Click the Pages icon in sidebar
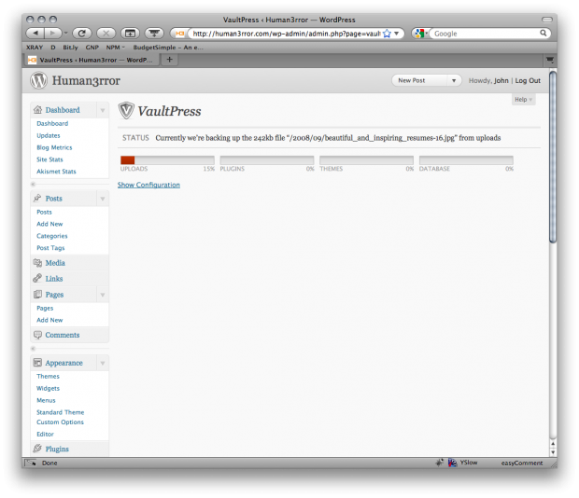Viewport: 579px width, 498px height. [x=37, y=294]
